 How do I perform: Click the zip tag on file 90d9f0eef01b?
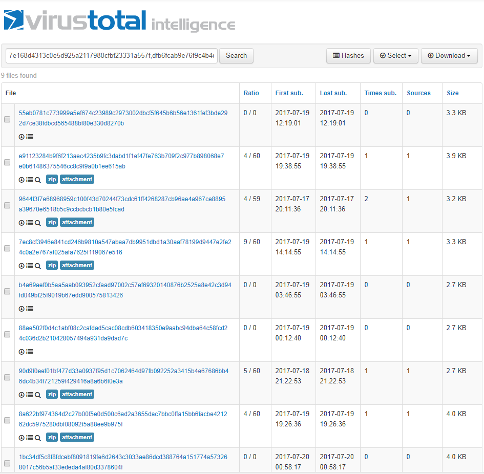[x=52, y=394]
